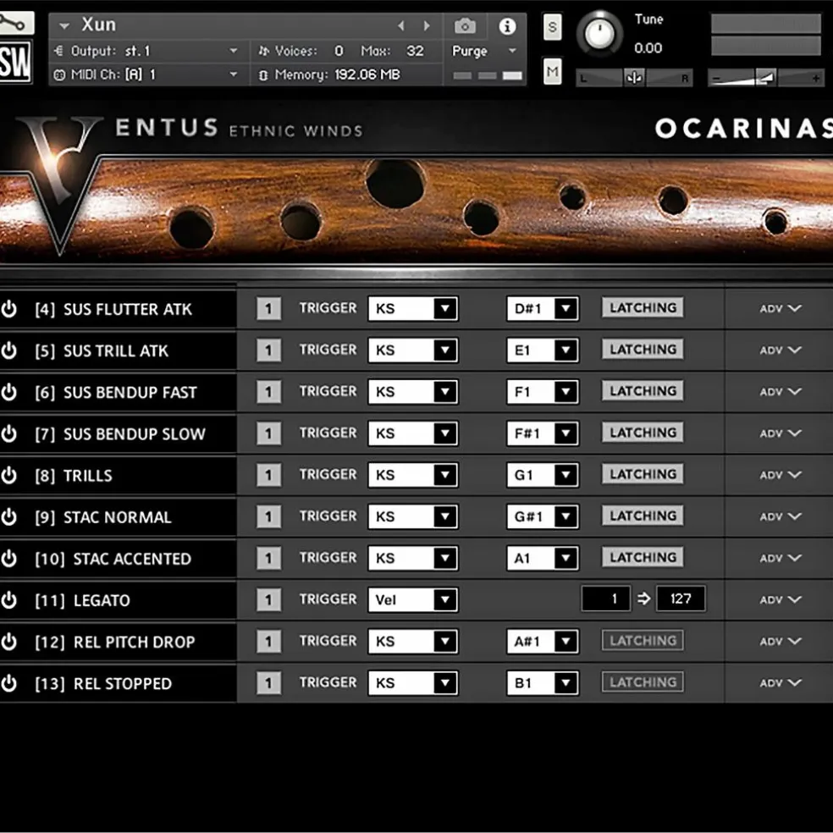Click LATCHING button for SUS BENDUP FAST
Screen dimensions: 833x833
(643, 391)
